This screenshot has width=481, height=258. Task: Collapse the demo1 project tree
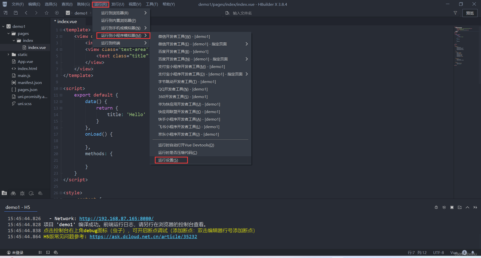[3, 26]
